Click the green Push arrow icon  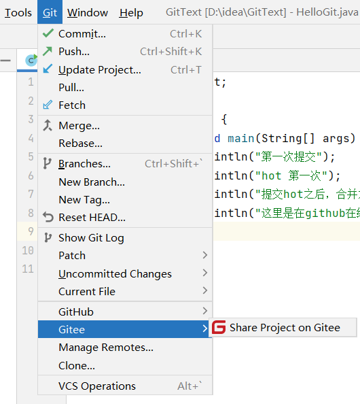pyautogui.click(x=48, y=51)
